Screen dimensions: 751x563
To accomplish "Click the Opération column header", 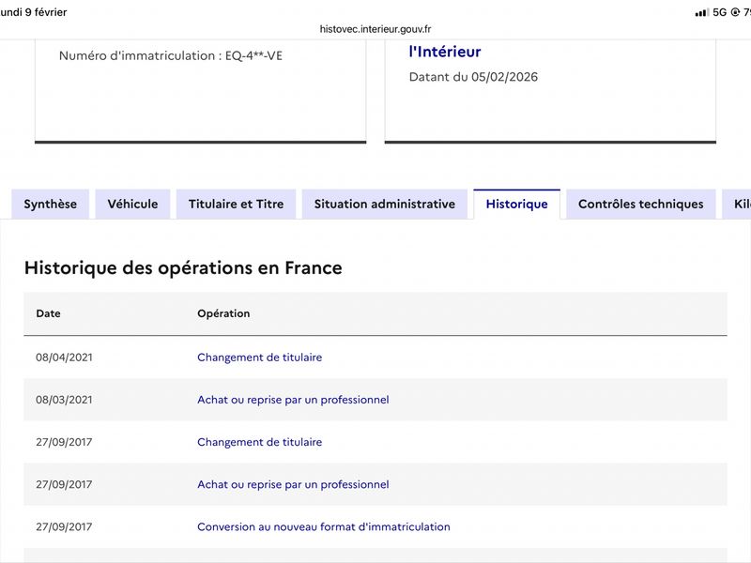I will pyautogui.click(x=223, y=313).
